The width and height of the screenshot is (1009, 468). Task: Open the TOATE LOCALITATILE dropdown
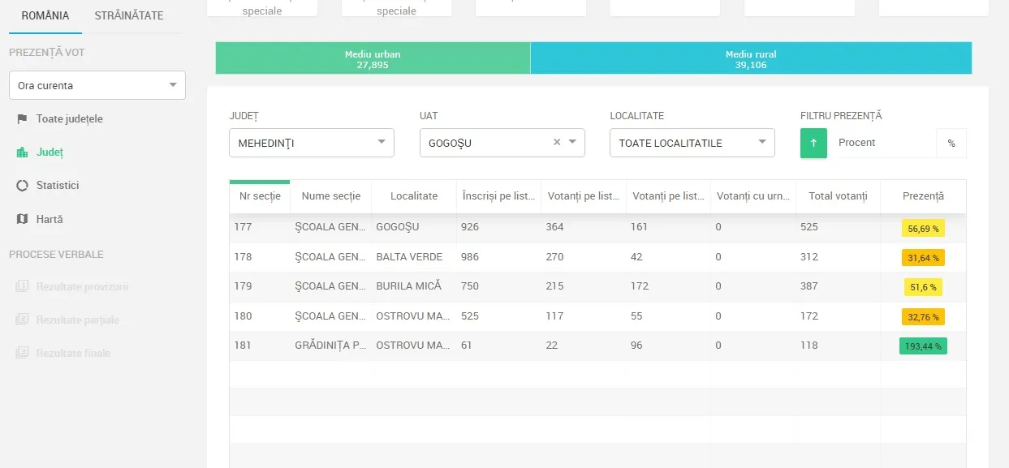tap(692, 143)
